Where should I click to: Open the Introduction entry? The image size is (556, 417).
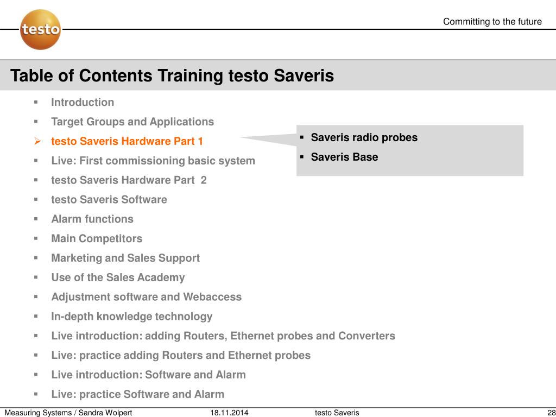83,102
